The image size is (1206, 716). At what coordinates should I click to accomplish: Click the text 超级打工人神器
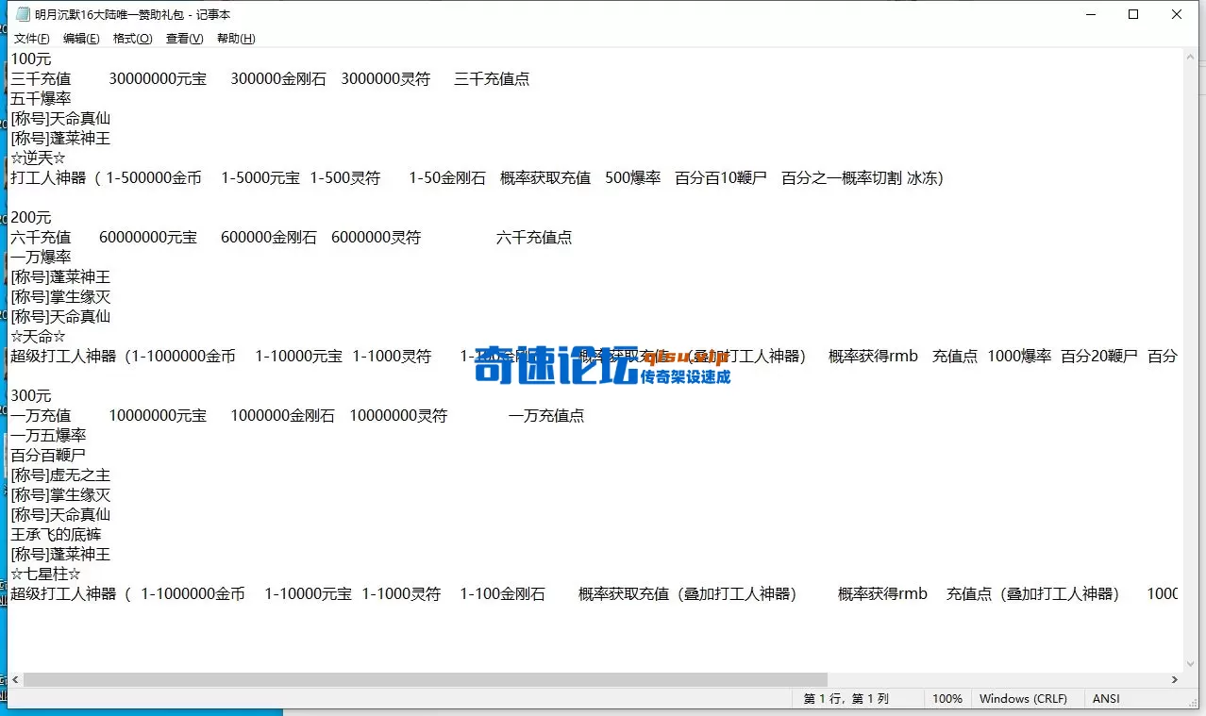(62, 593)
